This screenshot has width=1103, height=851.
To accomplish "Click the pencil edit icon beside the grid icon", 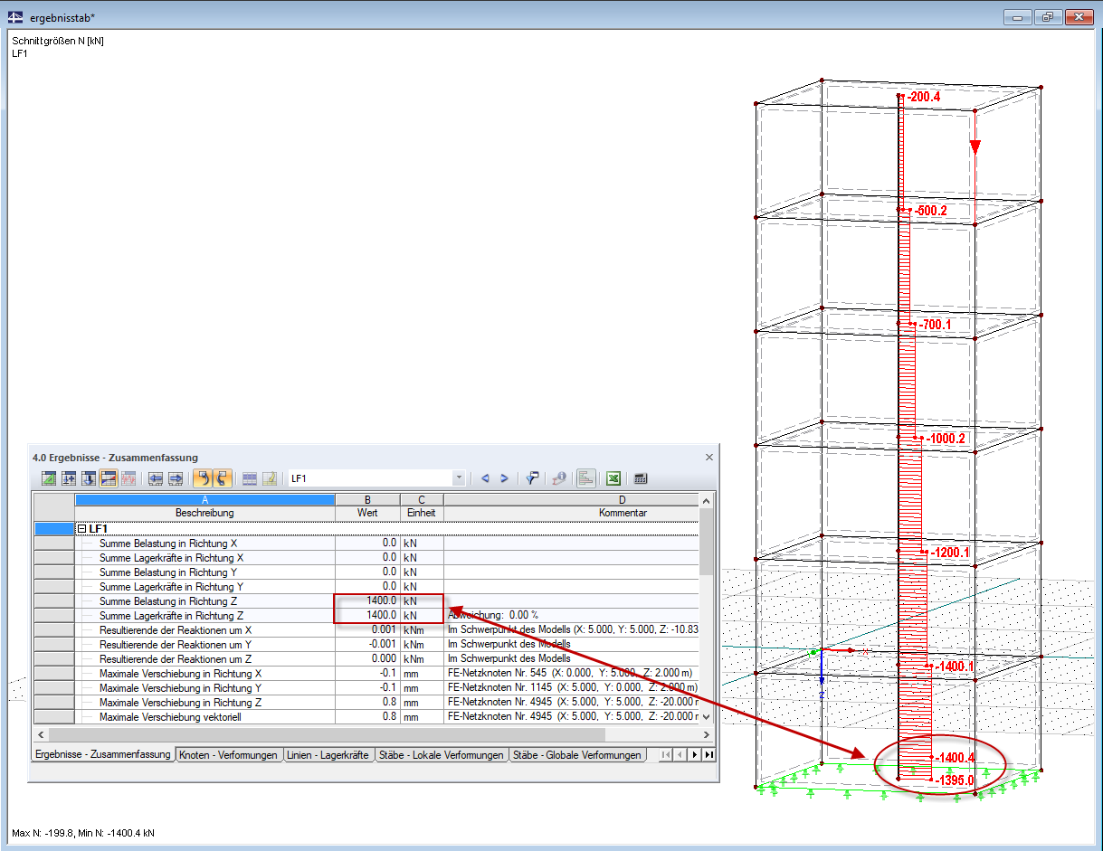I will click(x=270, y=478).
